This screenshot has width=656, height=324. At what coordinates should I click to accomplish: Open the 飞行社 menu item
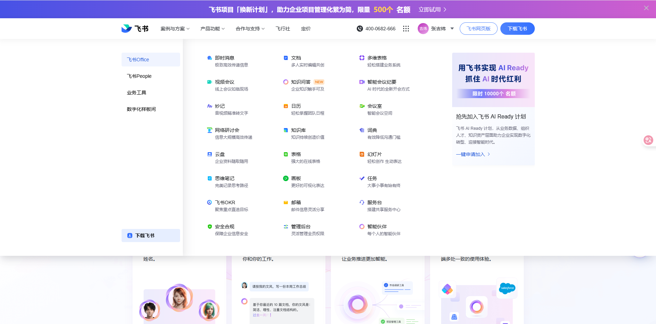(283, 29)
